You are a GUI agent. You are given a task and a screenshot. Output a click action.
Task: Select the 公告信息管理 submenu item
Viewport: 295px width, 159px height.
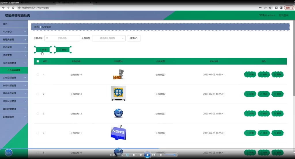[x=14, y=70]
